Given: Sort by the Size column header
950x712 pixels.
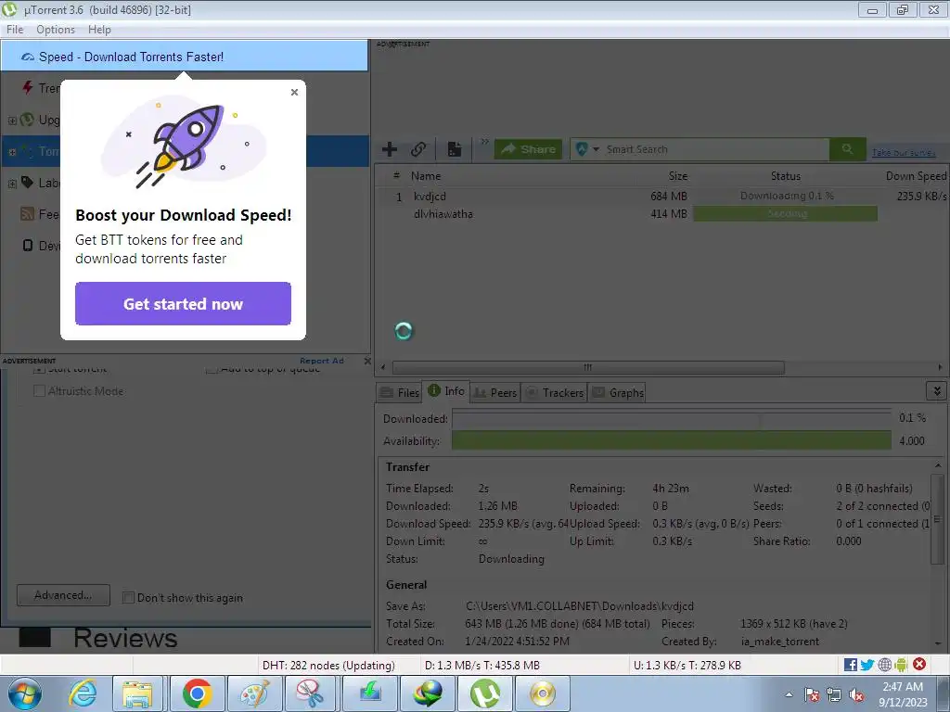Looking at the screenshot, I should tap(677, 175).
